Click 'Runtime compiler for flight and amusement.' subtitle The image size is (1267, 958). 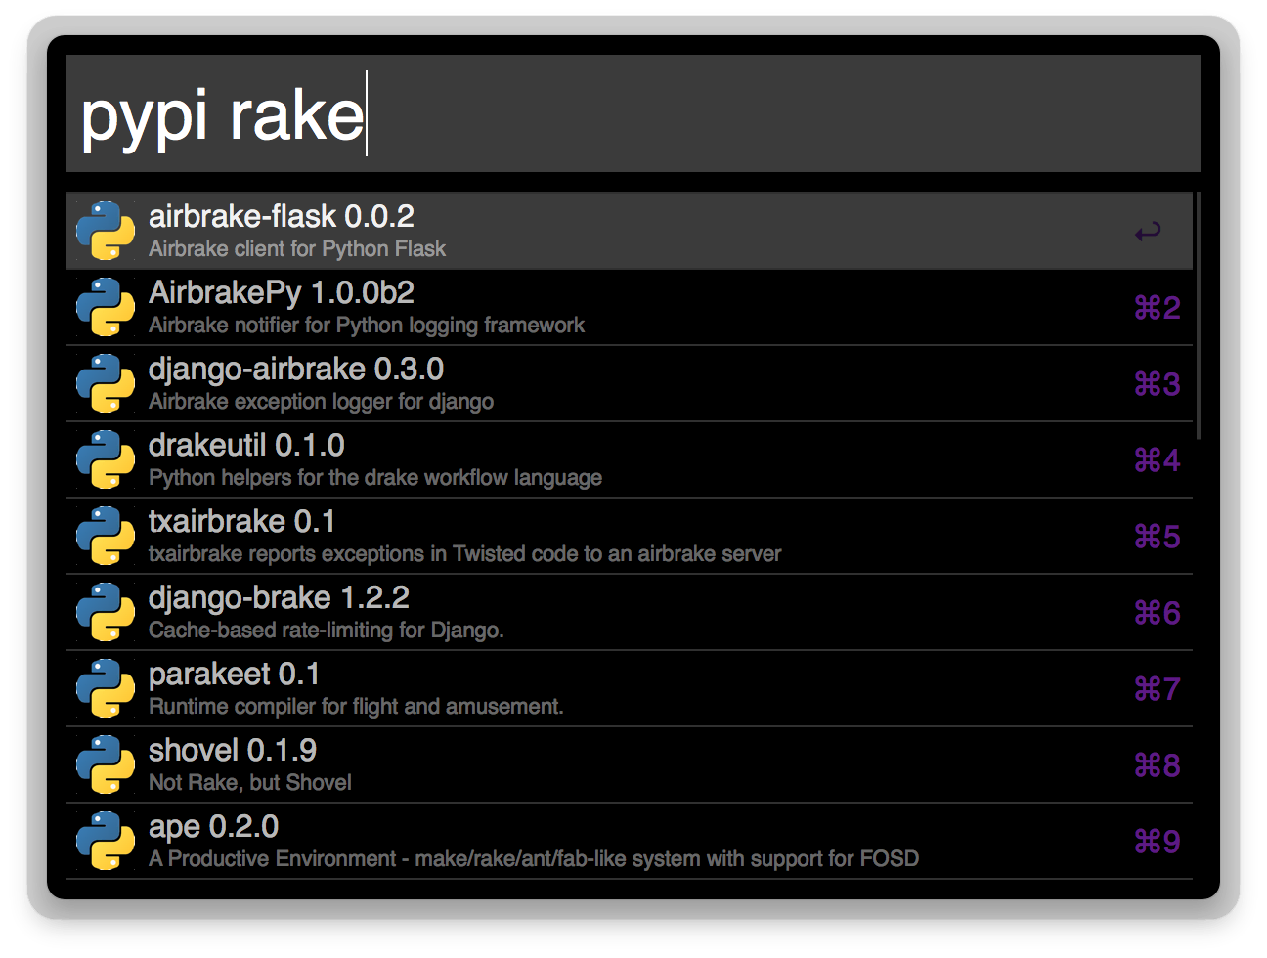coord(356,707)
